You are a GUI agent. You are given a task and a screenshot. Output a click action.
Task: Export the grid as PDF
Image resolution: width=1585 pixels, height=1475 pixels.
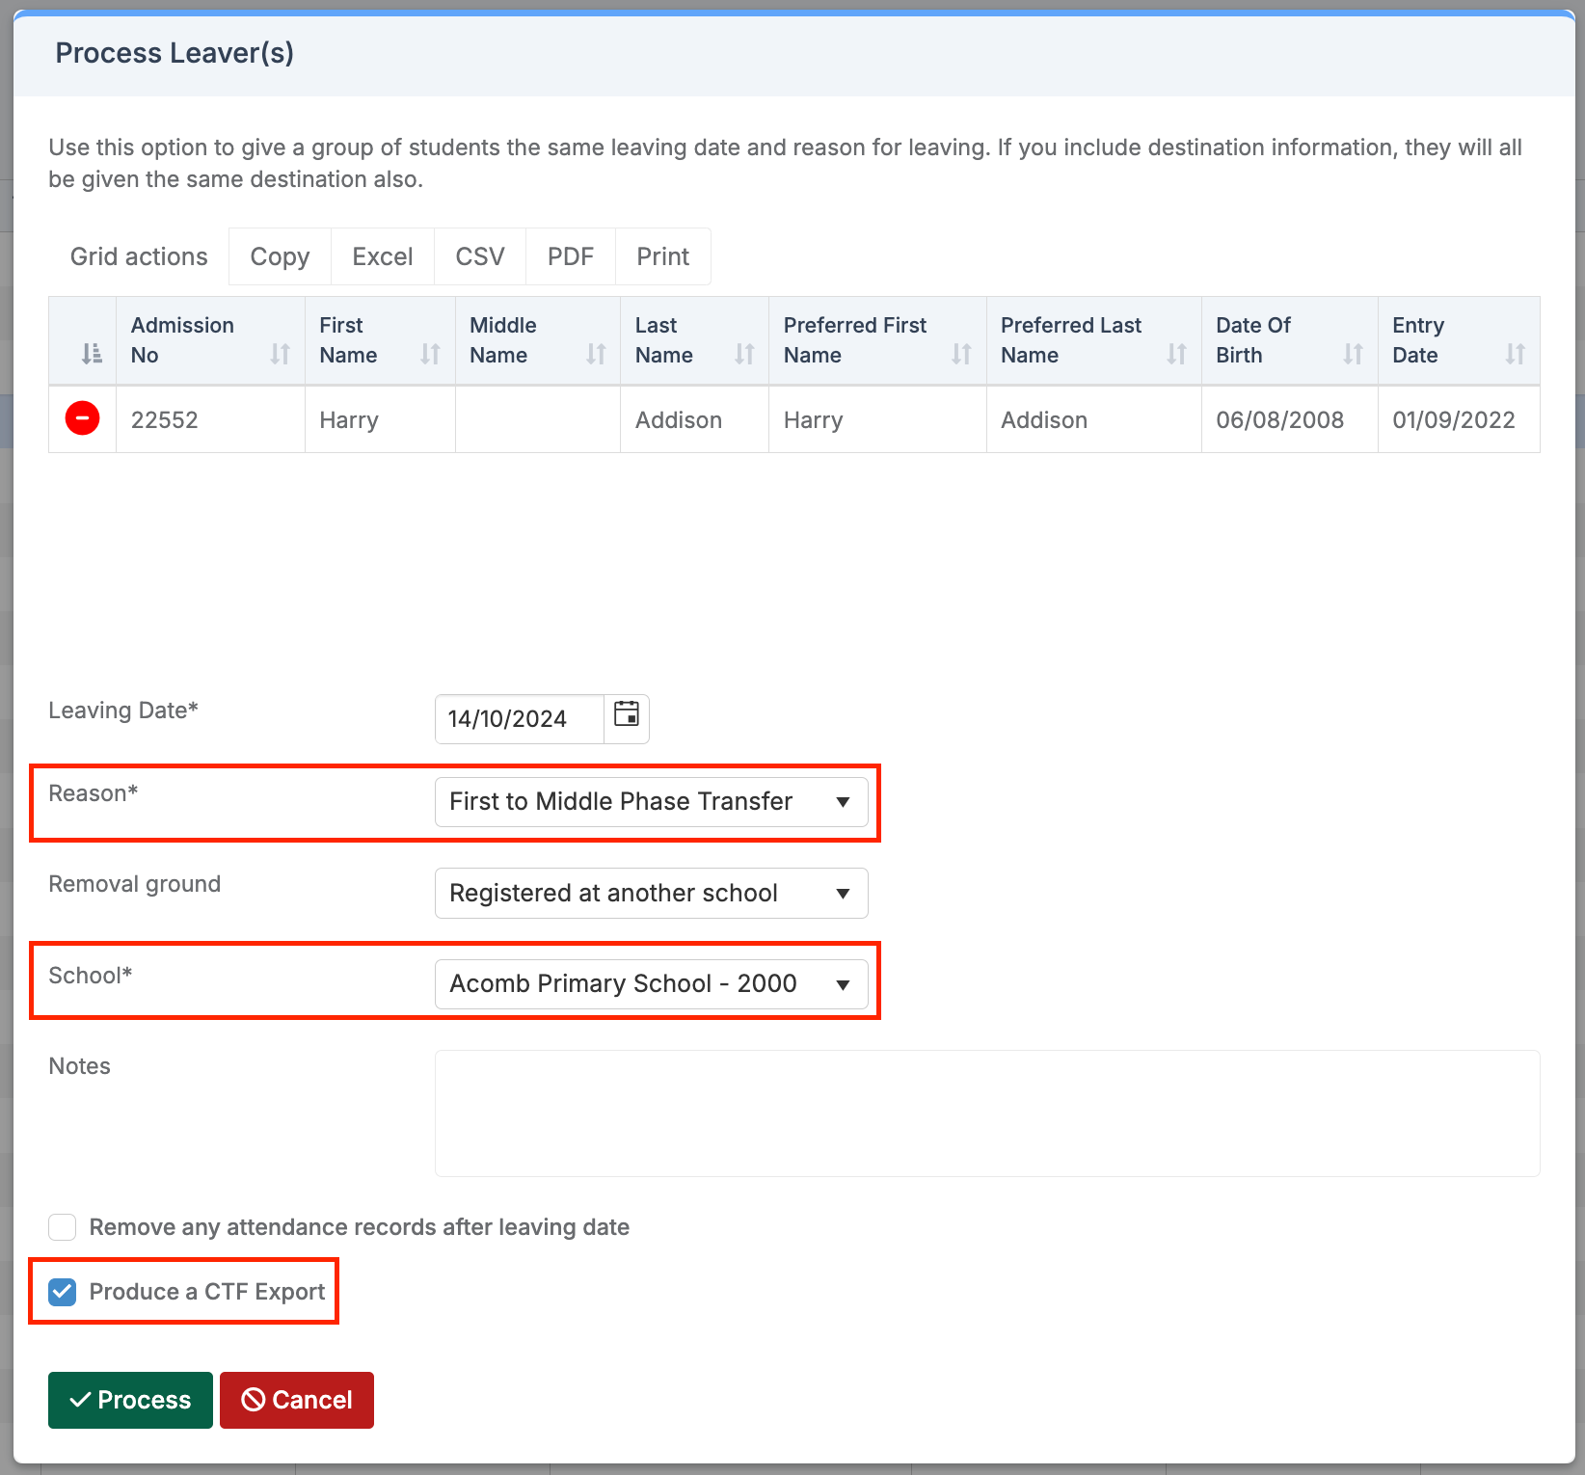(x=570, y=256)
